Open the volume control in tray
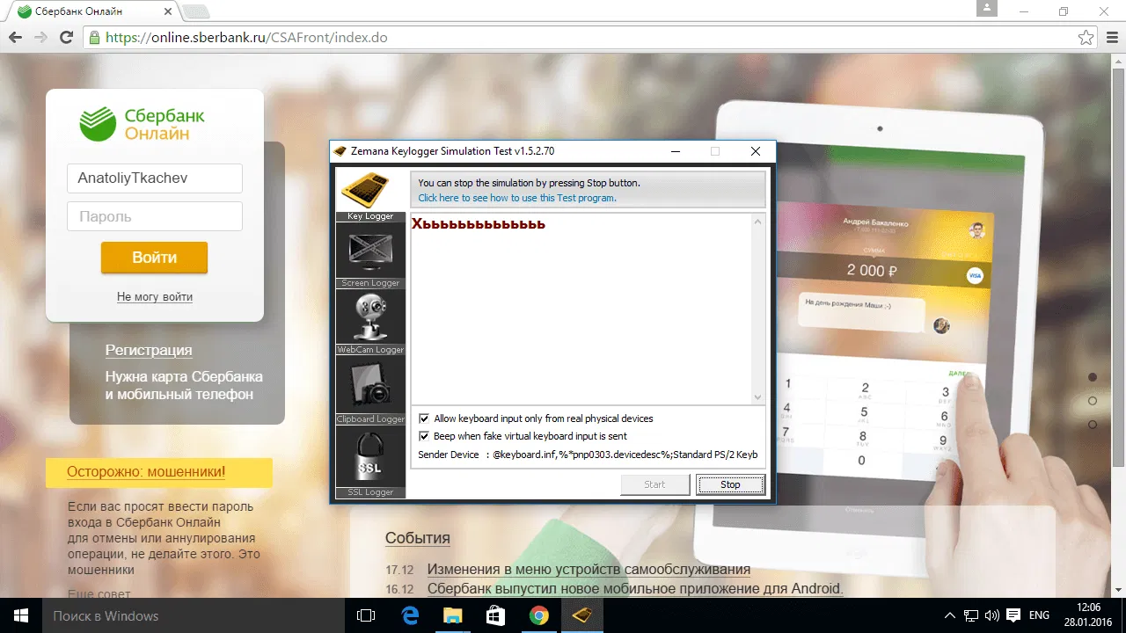This screenshot has height=633, width=1126. pos(992,615)
